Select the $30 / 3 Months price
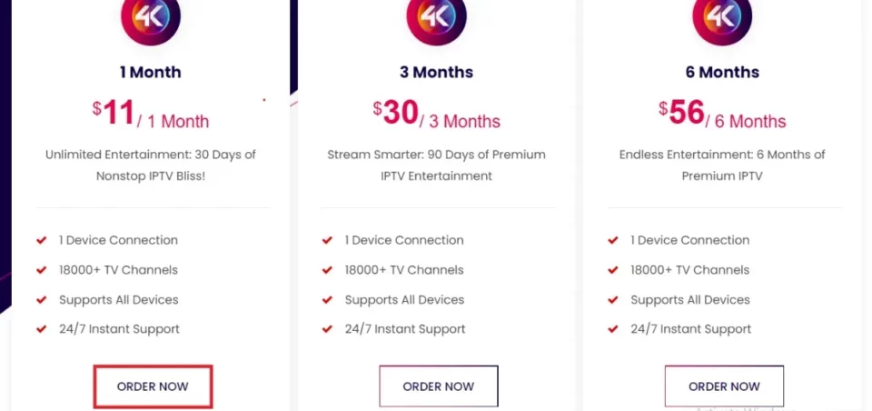Screen dimensions: 872x411 pyautogui.click(x=437, y=115)
